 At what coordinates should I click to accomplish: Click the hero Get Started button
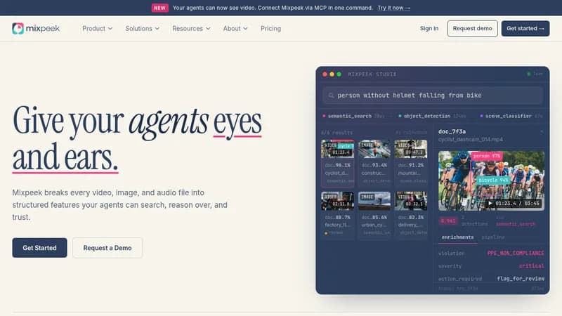(39, 248)
